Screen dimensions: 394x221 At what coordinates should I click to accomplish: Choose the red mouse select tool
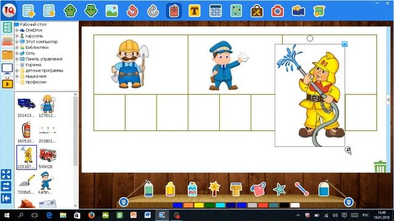coord(174,11)
